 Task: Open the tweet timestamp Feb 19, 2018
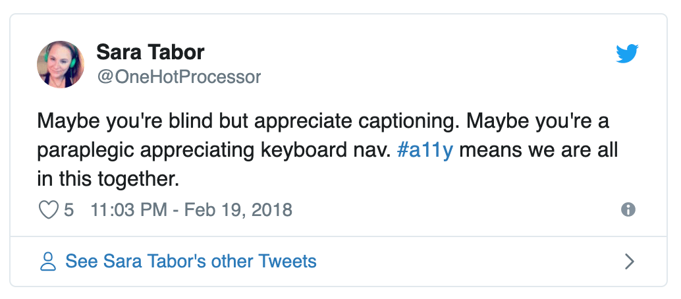(238, 210)
